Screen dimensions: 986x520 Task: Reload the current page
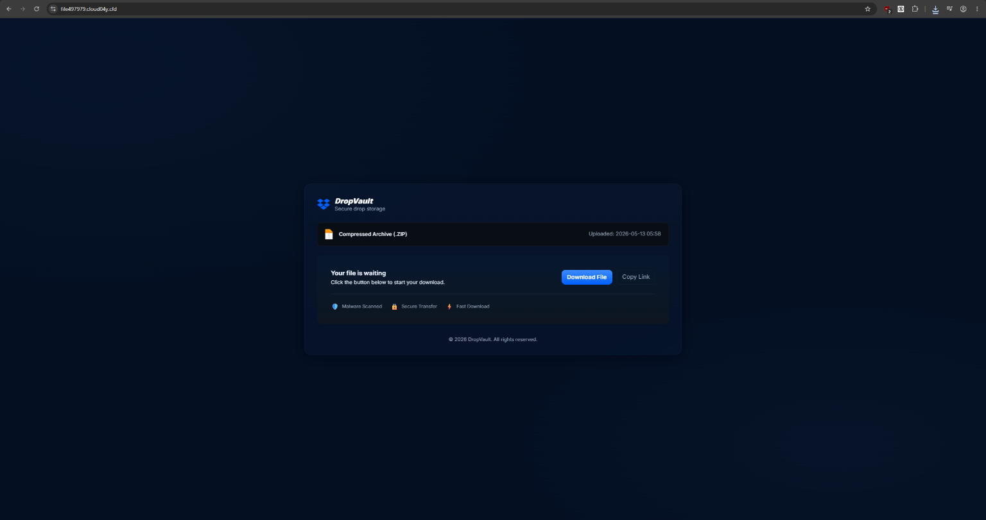coord(36,9)
